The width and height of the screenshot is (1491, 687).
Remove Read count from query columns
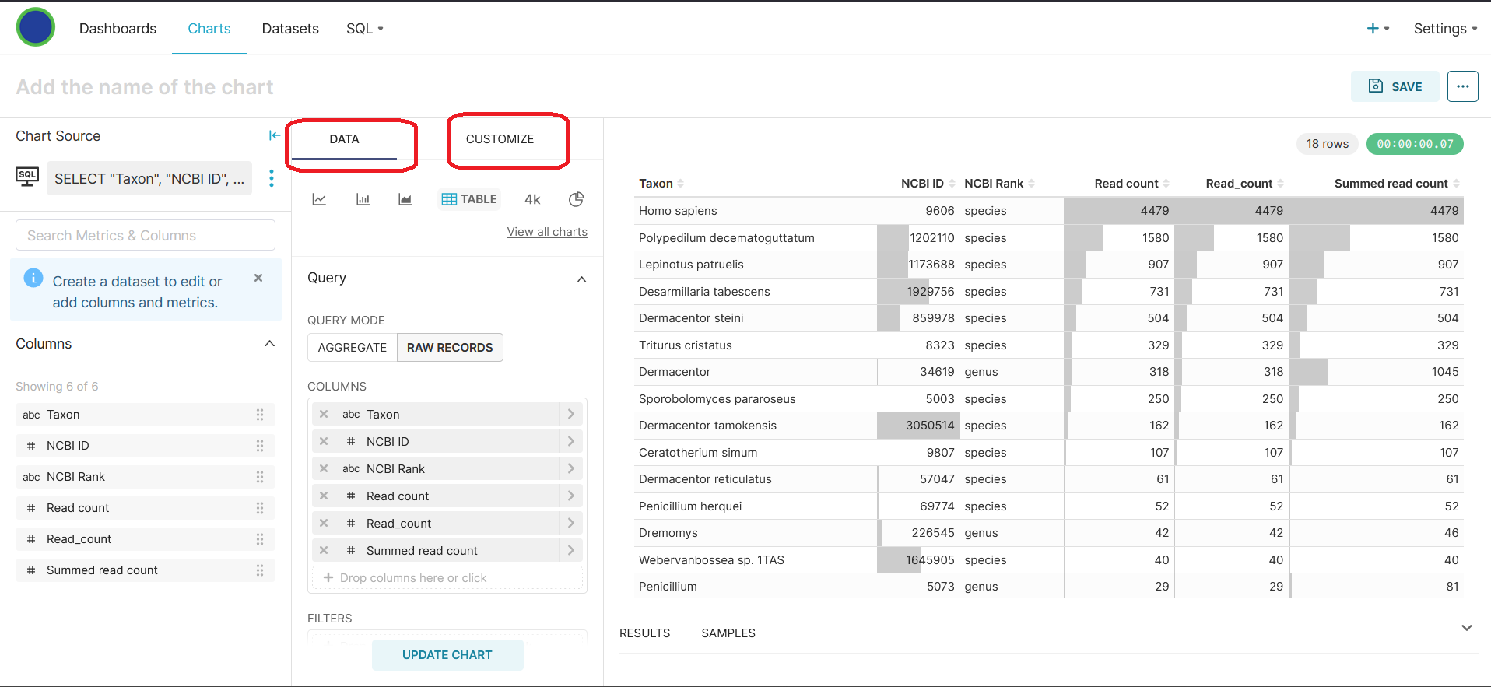(x=324, y=496)
